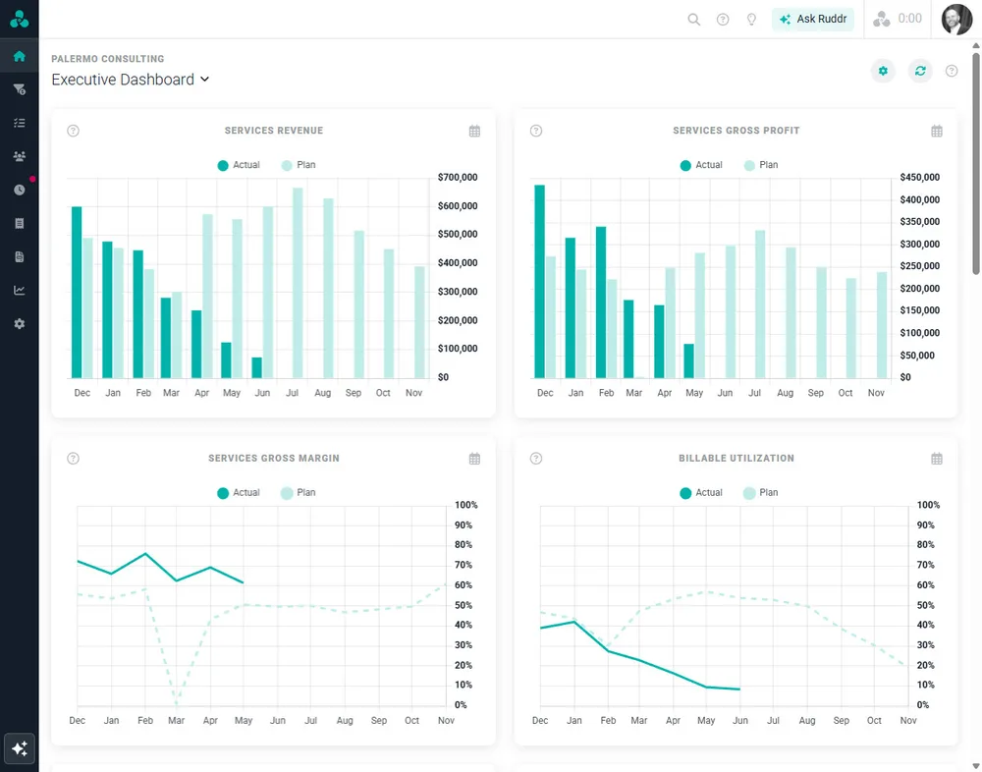Open the reports chart sidebar icon

pyautogui.click(x=20, y=290)
